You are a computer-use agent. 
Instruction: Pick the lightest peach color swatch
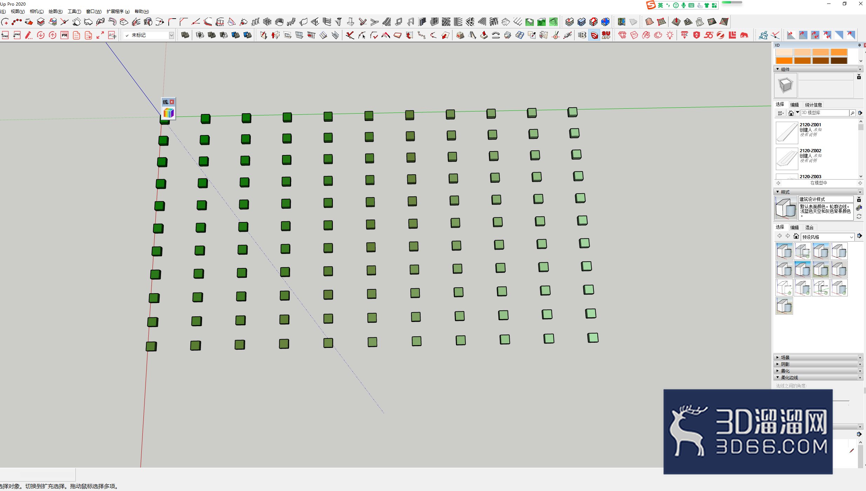tap(784, 52)
